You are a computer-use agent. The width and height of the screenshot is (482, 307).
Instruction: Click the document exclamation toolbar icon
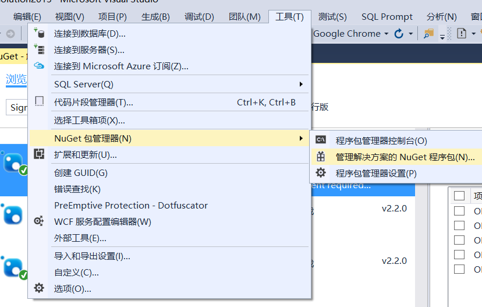click(x=462, y=33)
